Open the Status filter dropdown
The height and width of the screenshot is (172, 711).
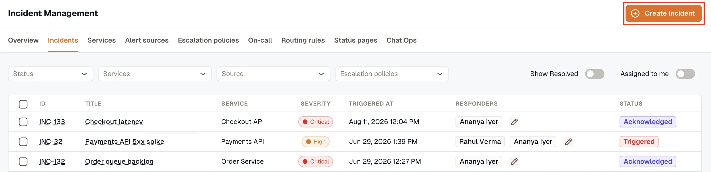pos(51,74)
